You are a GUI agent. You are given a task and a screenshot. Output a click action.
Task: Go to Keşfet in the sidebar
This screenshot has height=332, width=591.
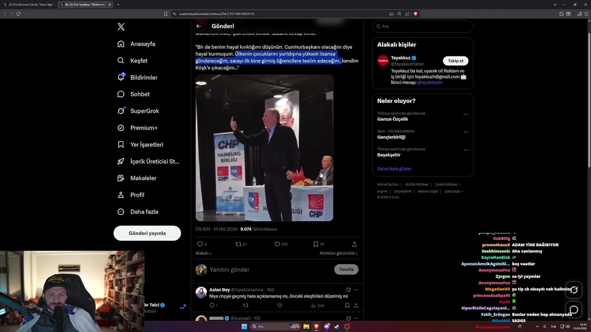pos(133,60)
